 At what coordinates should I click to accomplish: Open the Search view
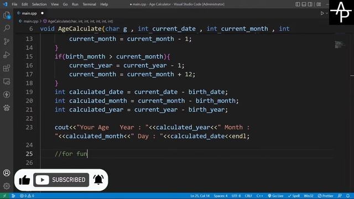(7, 28)
